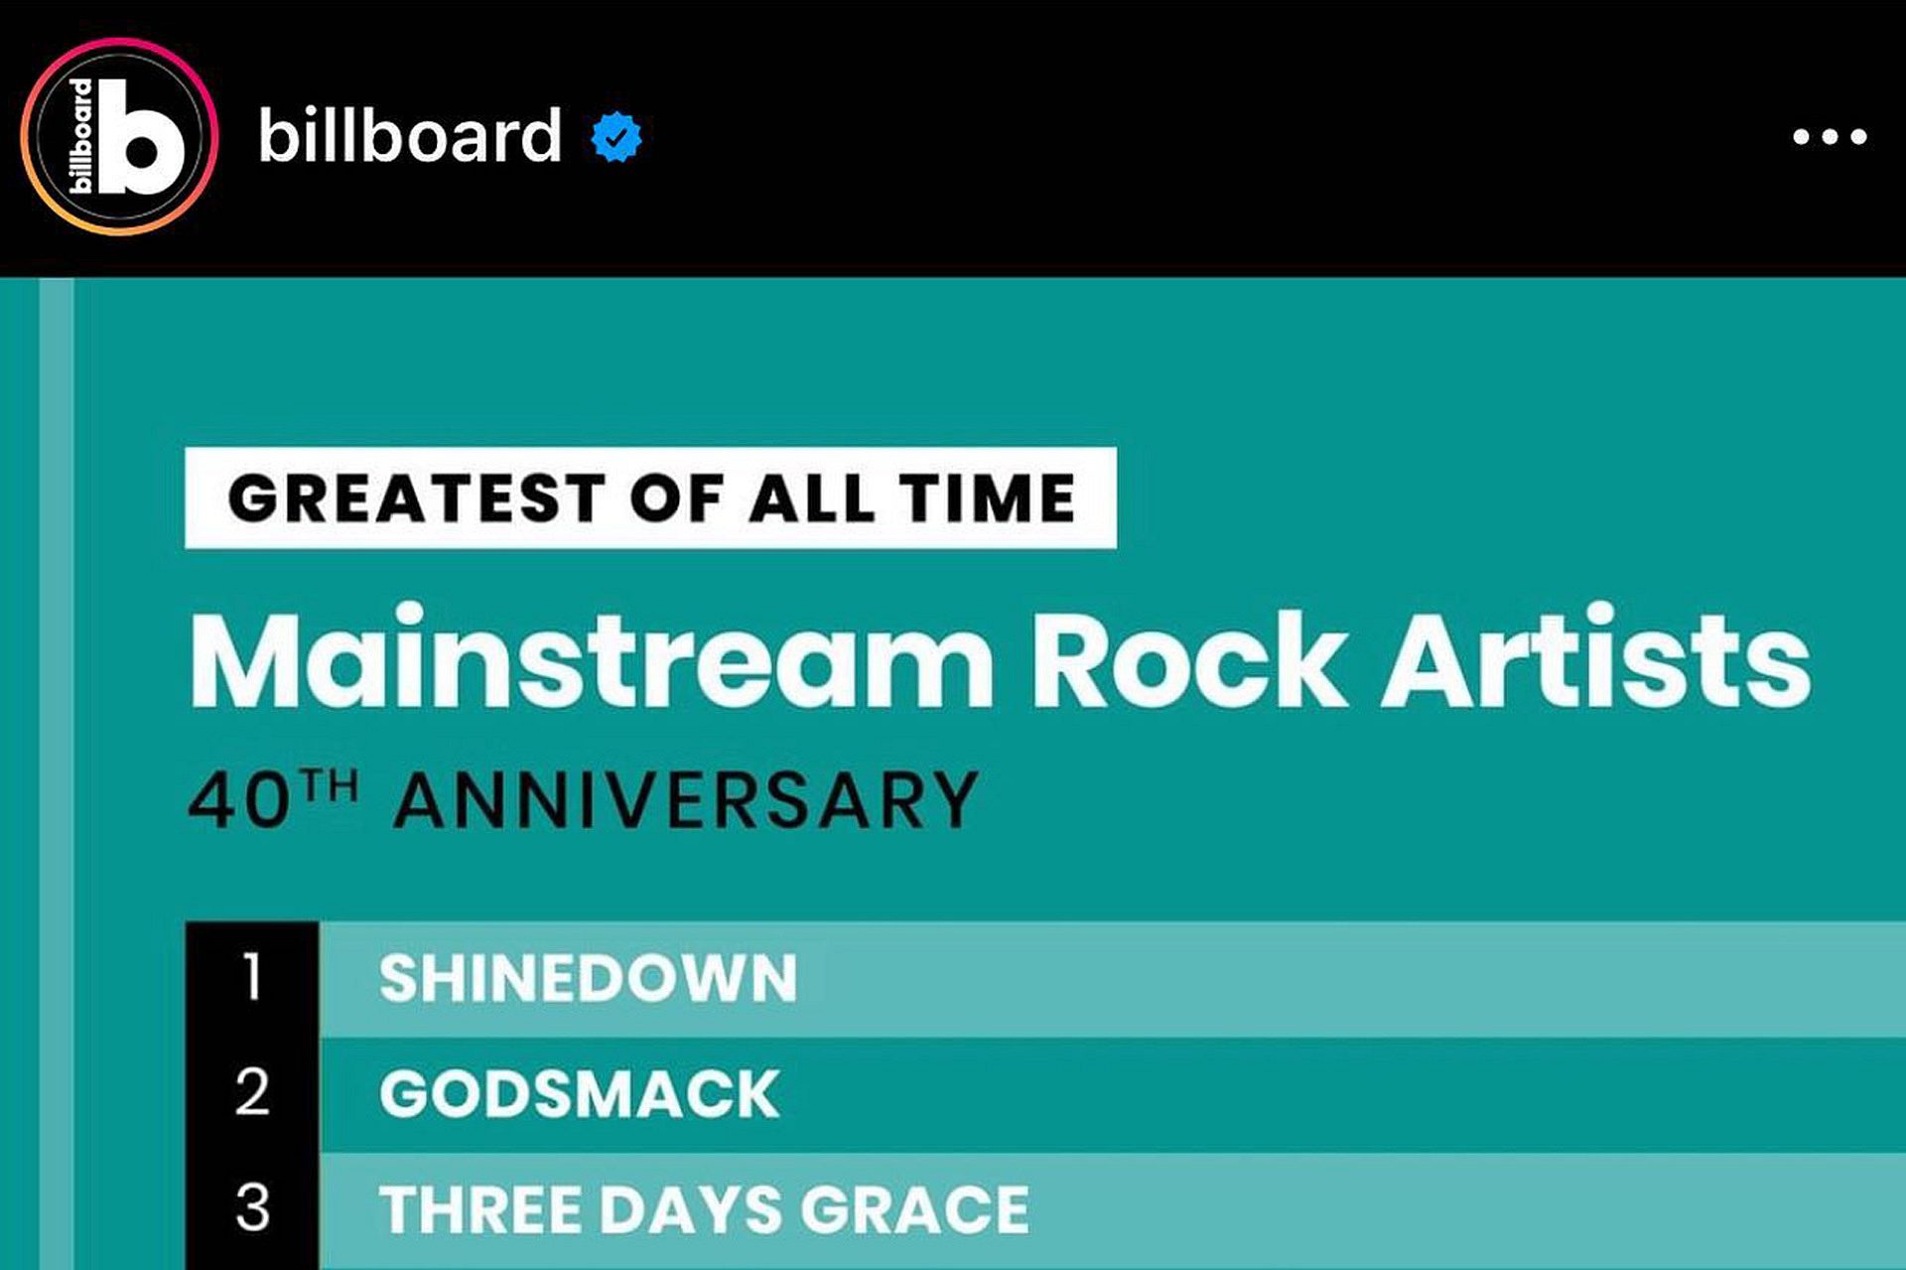
Task: Open the Billboard profile picture story
Action: (119, 137)
